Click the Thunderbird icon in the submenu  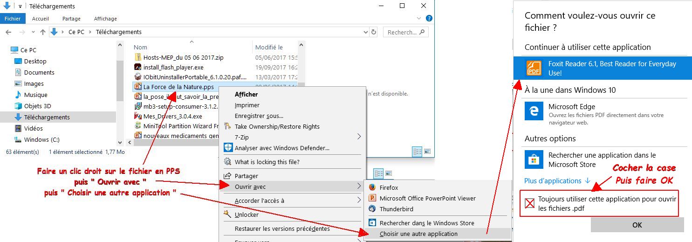[372, 209]
